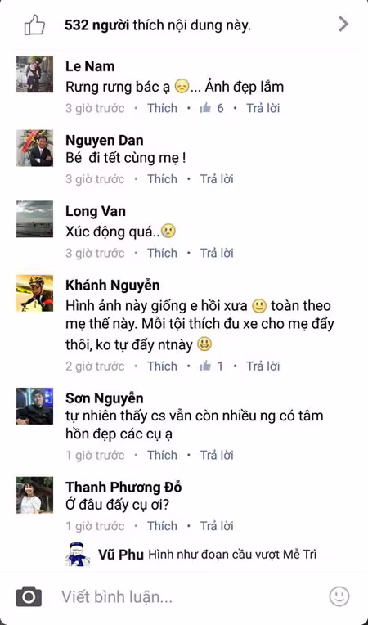
Task: Open Khánh Nguyễn's profile name
Action: point(113,285)
